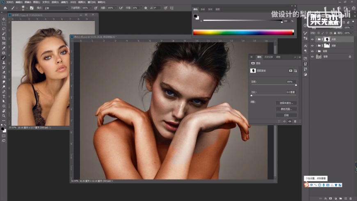Open the blend mode 正常 dropdown

(56, 8)
